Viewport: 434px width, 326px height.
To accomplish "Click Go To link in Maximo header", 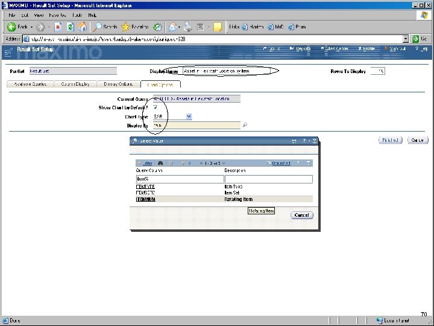I will tap(274, 49).
